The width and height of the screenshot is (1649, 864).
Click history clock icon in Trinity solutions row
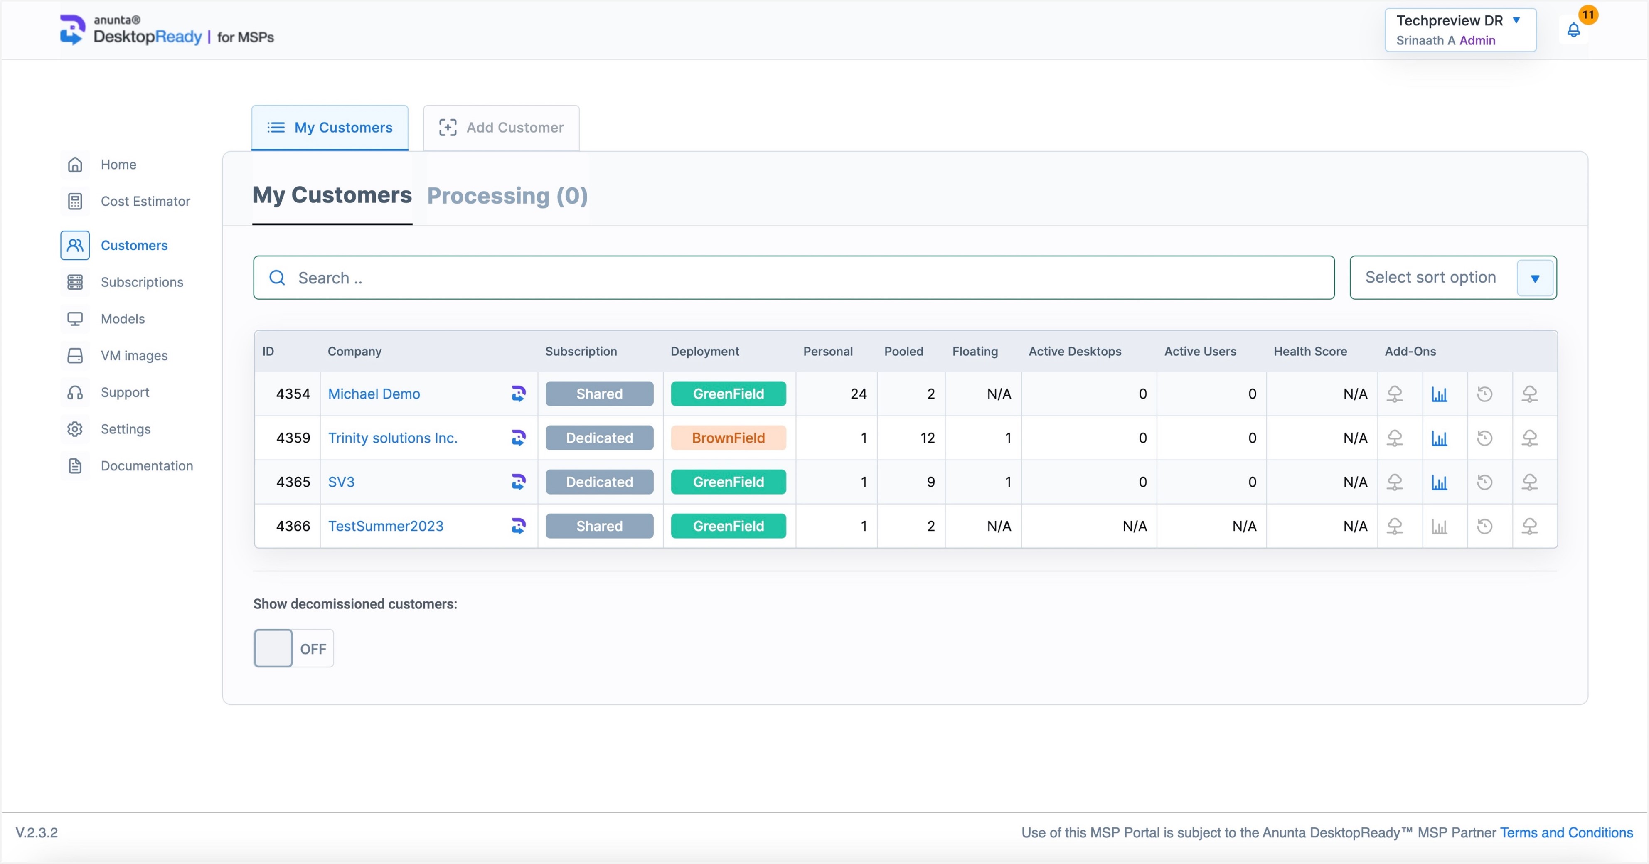pos(1484,438)
